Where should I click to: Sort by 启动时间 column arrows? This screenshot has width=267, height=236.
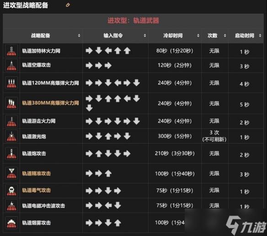coord(260,35)
